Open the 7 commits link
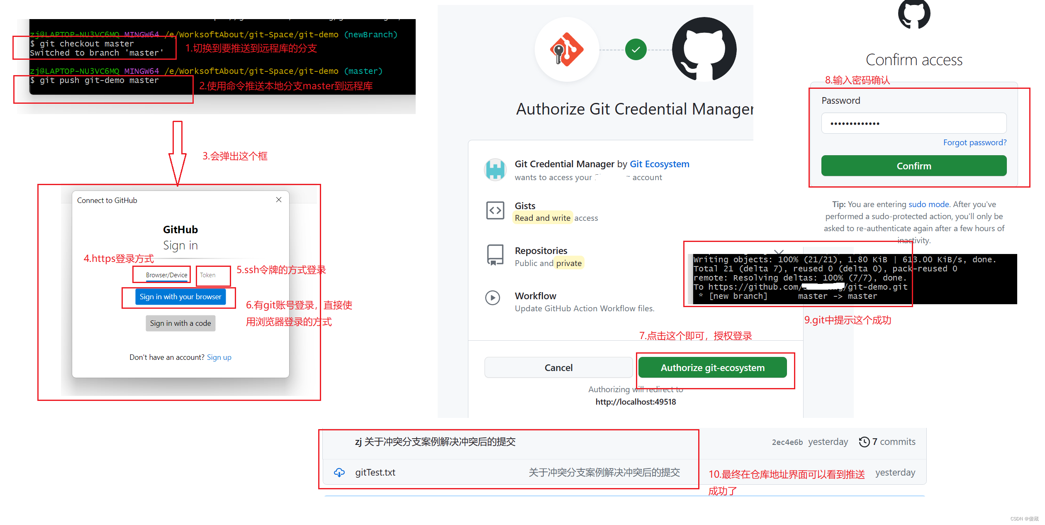This screenshot has height=525, width=1045. pyautogui.click(x=894, y=442)
